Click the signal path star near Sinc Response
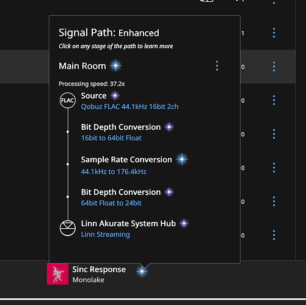Screen dimensions: 306x305 click(142, 271)
